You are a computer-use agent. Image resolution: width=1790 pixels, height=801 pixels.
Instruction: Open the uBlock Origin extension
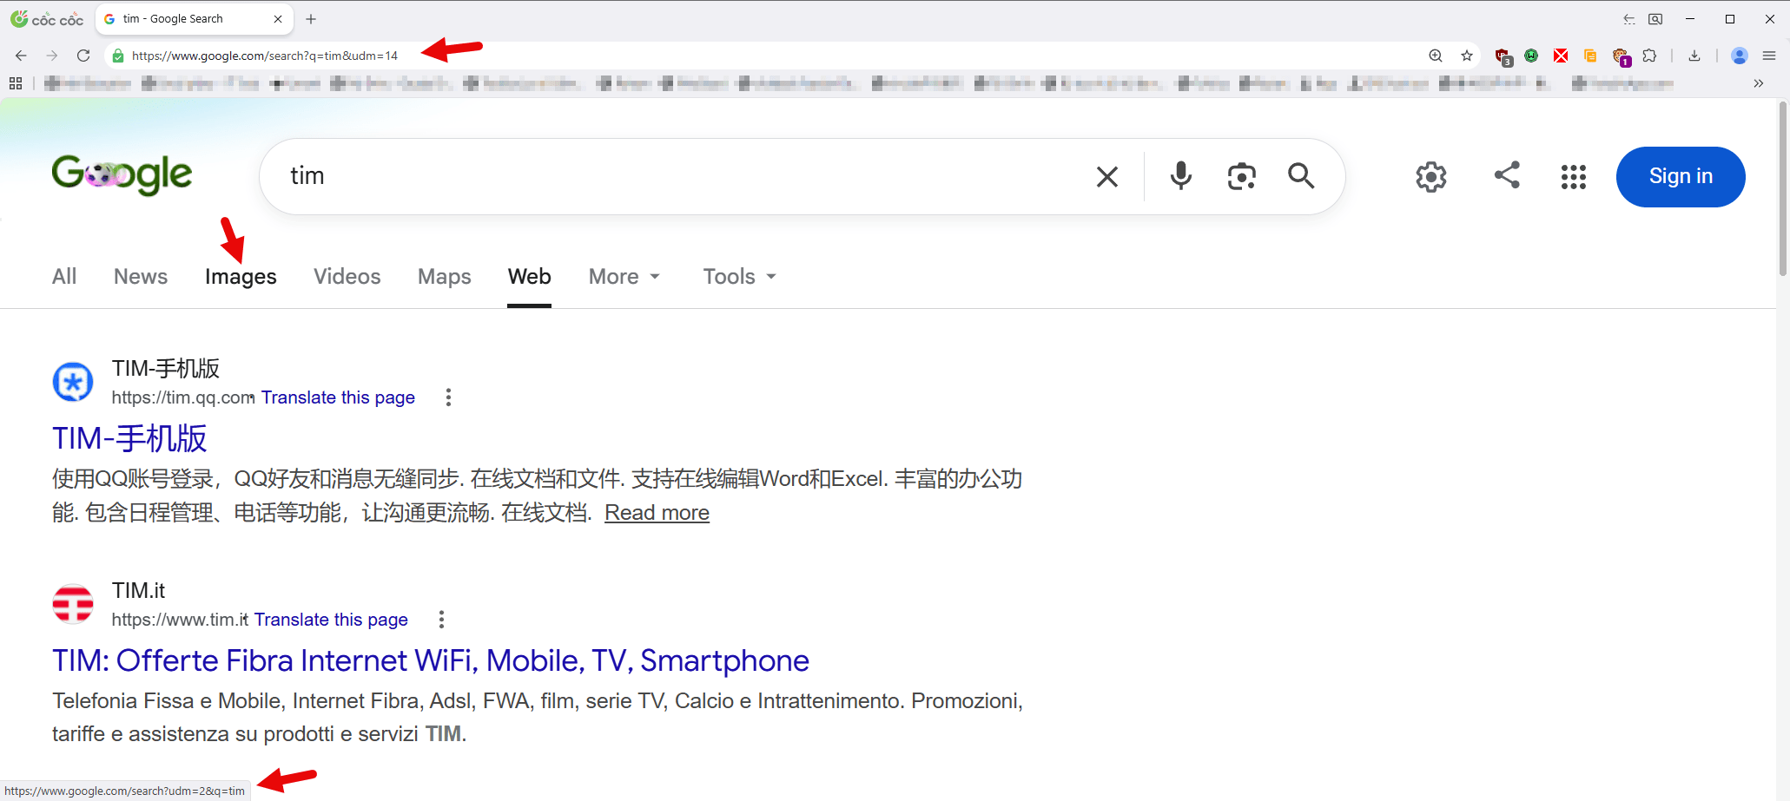pos(1503,56)
